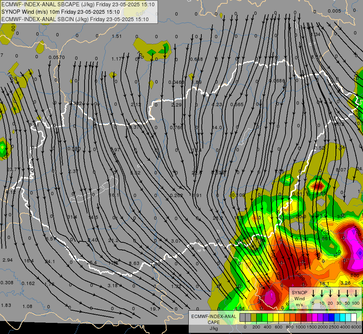Viewport: 363px width, 334px height.
Task: Click the 7.00 value on the map
Action: [155, 263]
